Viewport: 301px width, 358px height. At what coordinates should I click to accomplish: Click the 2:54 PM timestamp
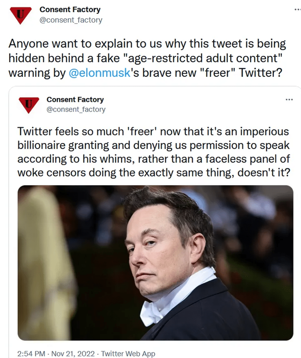tap(31, 354)
